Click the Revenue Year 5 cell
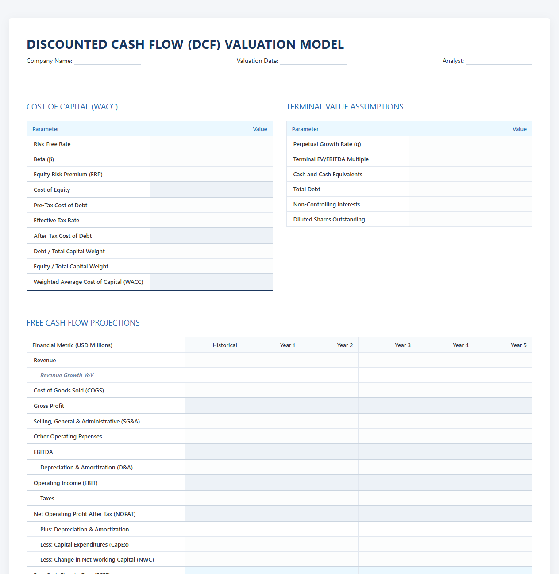 503,360
